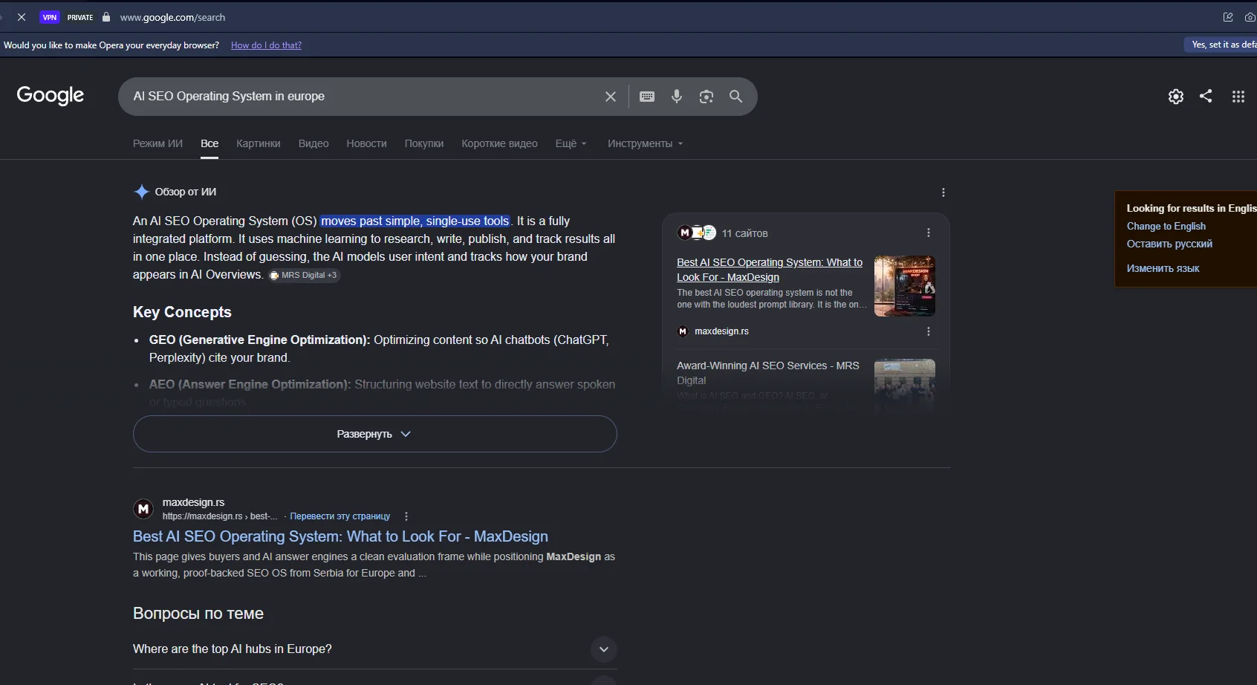Expand Where are the top AI hubs question
Screen dimensions: 1257x685
point(374,649)
